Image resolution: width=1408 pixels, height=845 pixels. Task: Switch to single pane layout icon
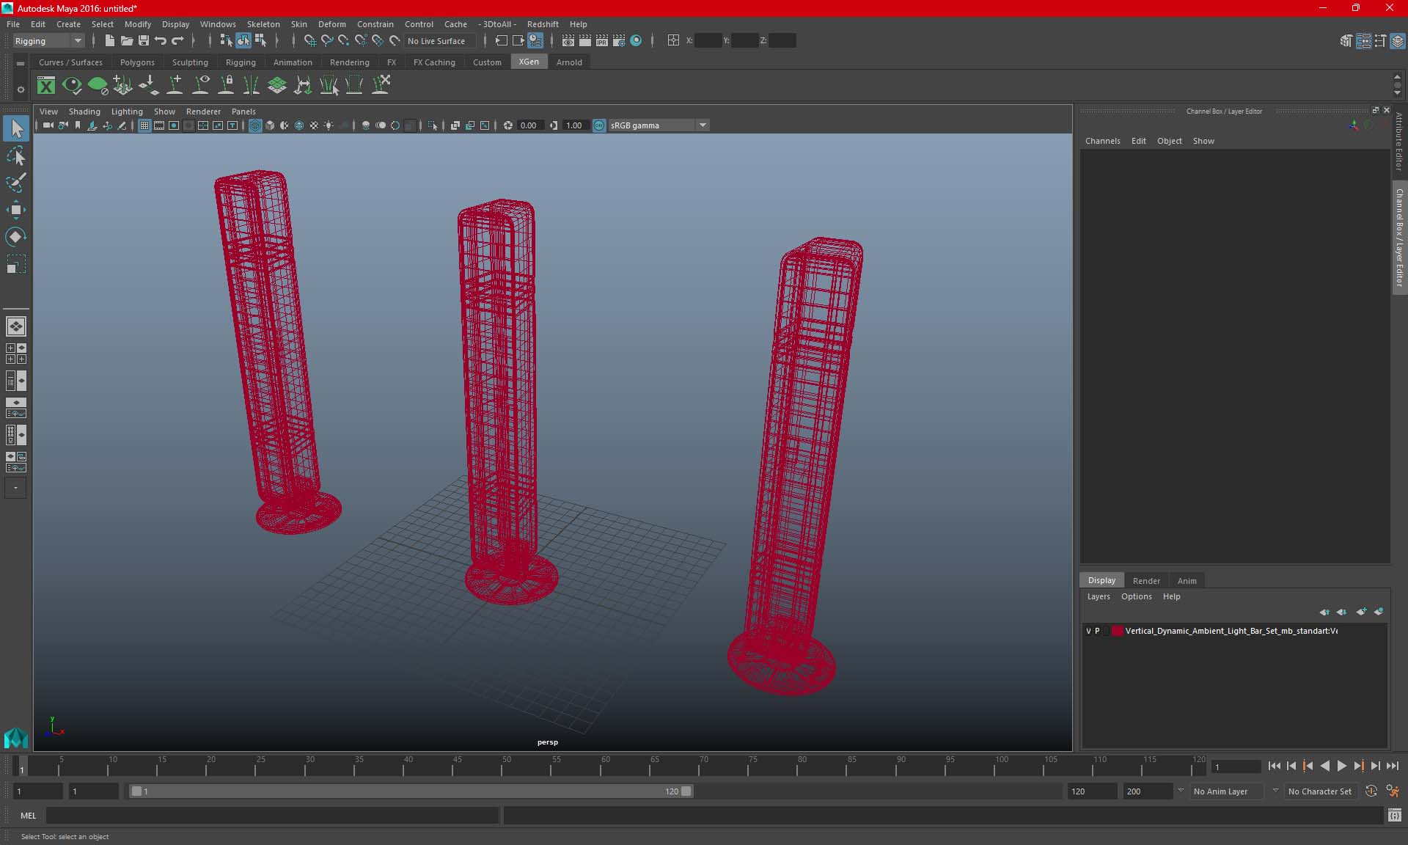(15, 326)
